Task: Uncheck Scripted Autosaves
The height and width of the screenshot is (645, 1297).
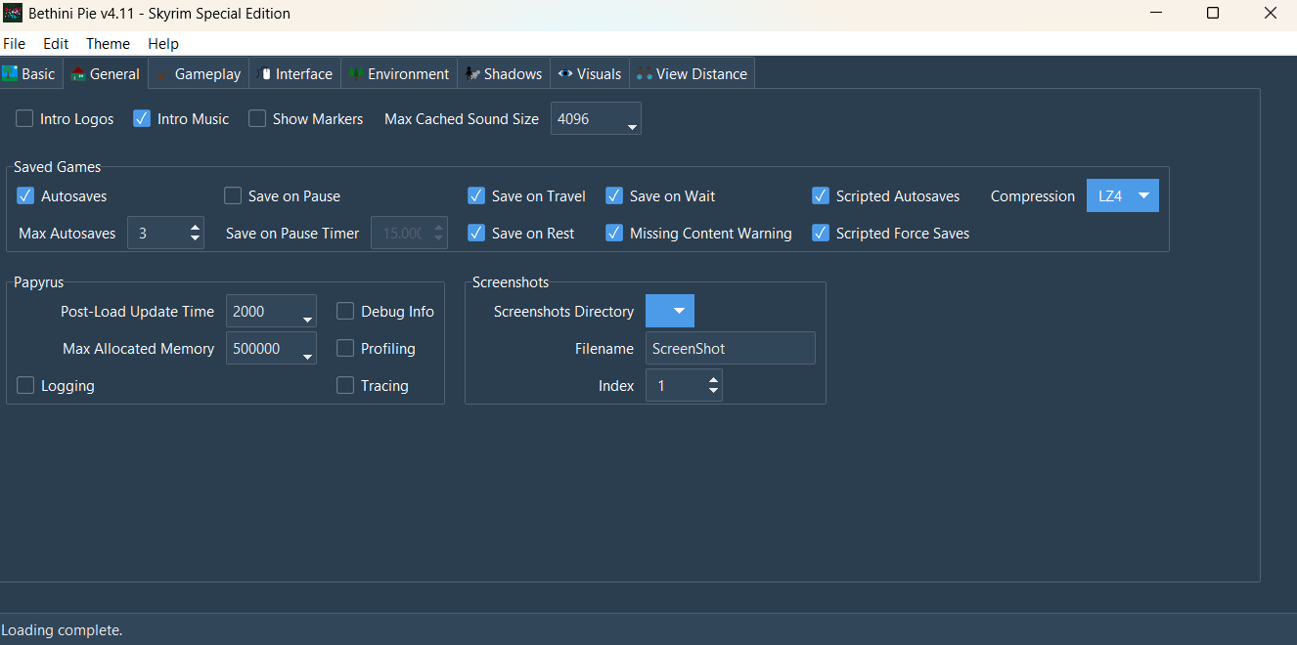Action: click(821, 195)
